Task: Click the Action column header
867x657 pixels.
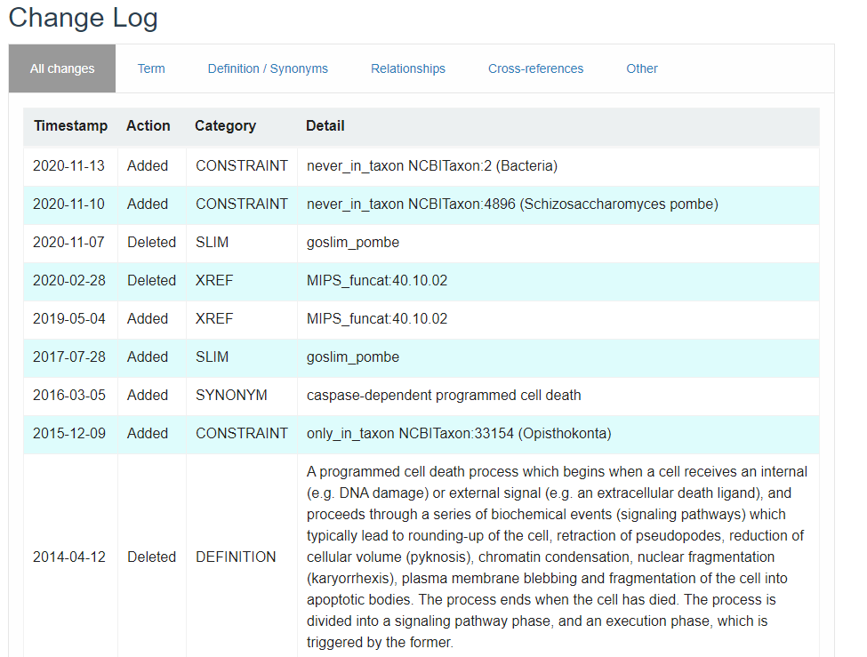Action: [x=148, y=126]
